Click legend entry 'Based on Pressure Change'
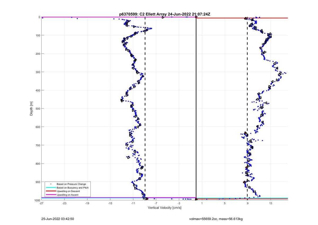 71,184
